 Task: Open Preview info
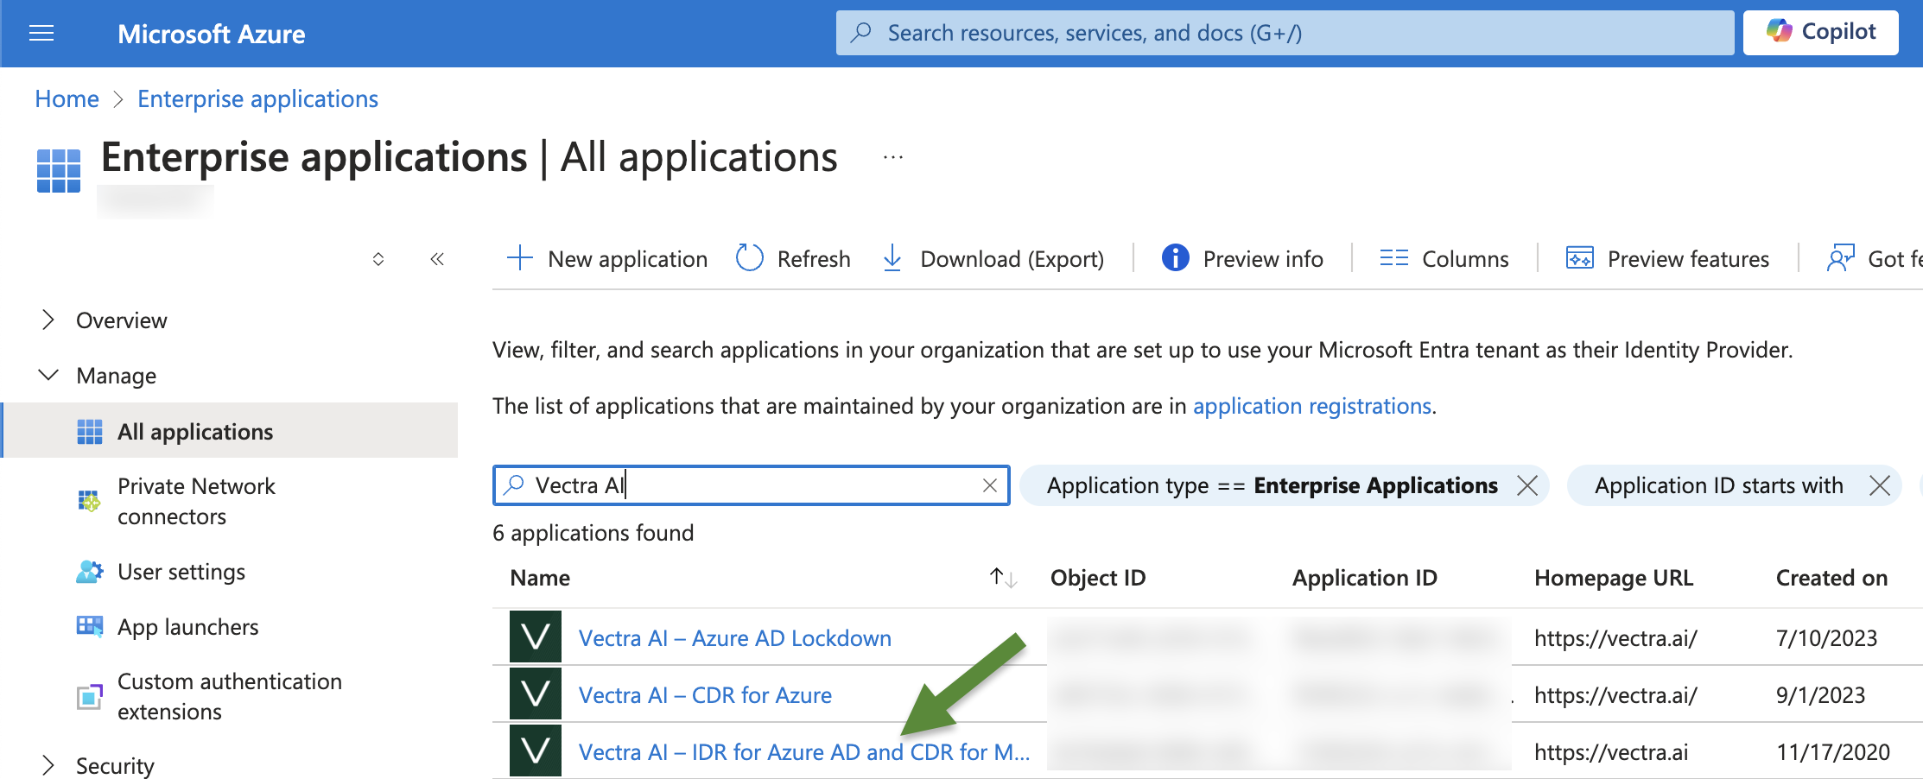click(1243, 258)
